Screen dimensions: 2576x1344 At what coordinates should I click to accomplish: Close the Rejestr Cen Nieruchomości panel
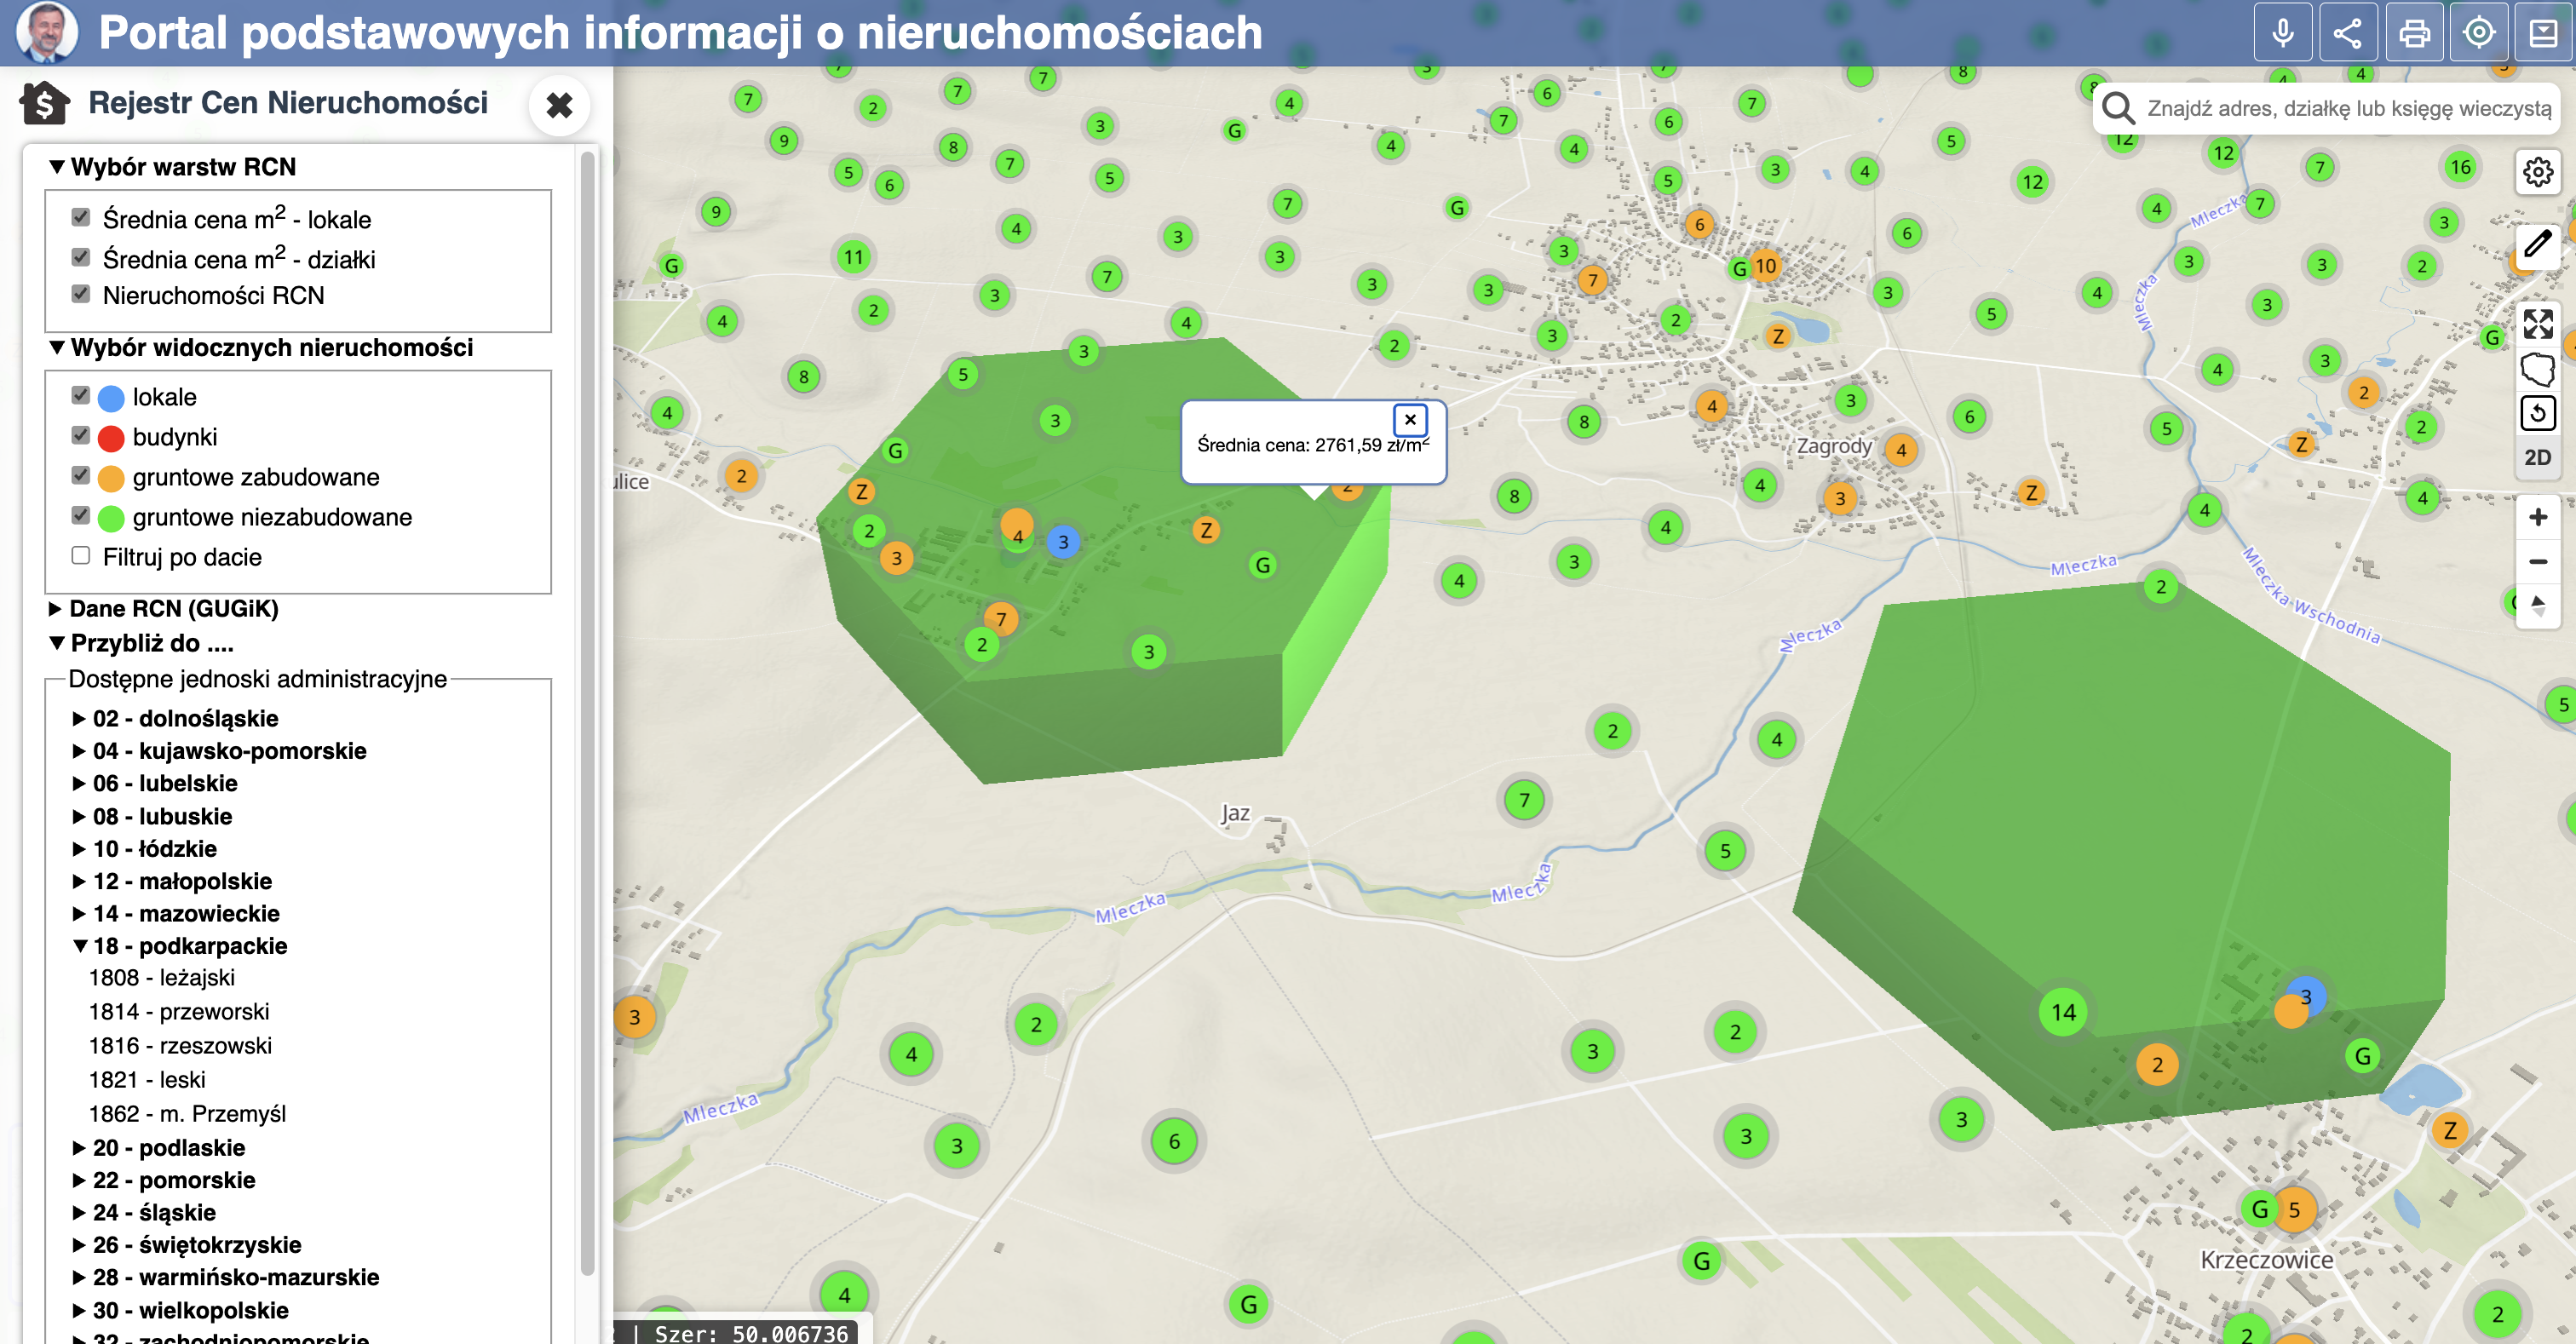click(x=559, y=105)
